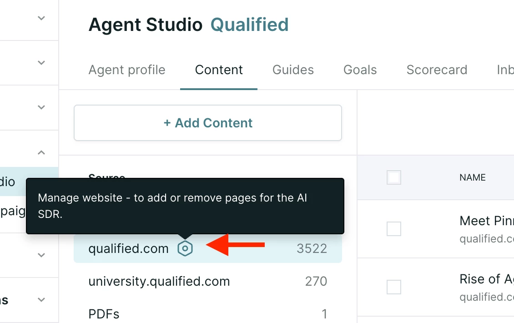Go to the Goals tab
This screenshot has height=323, width=514.
(x=360, y=70)
